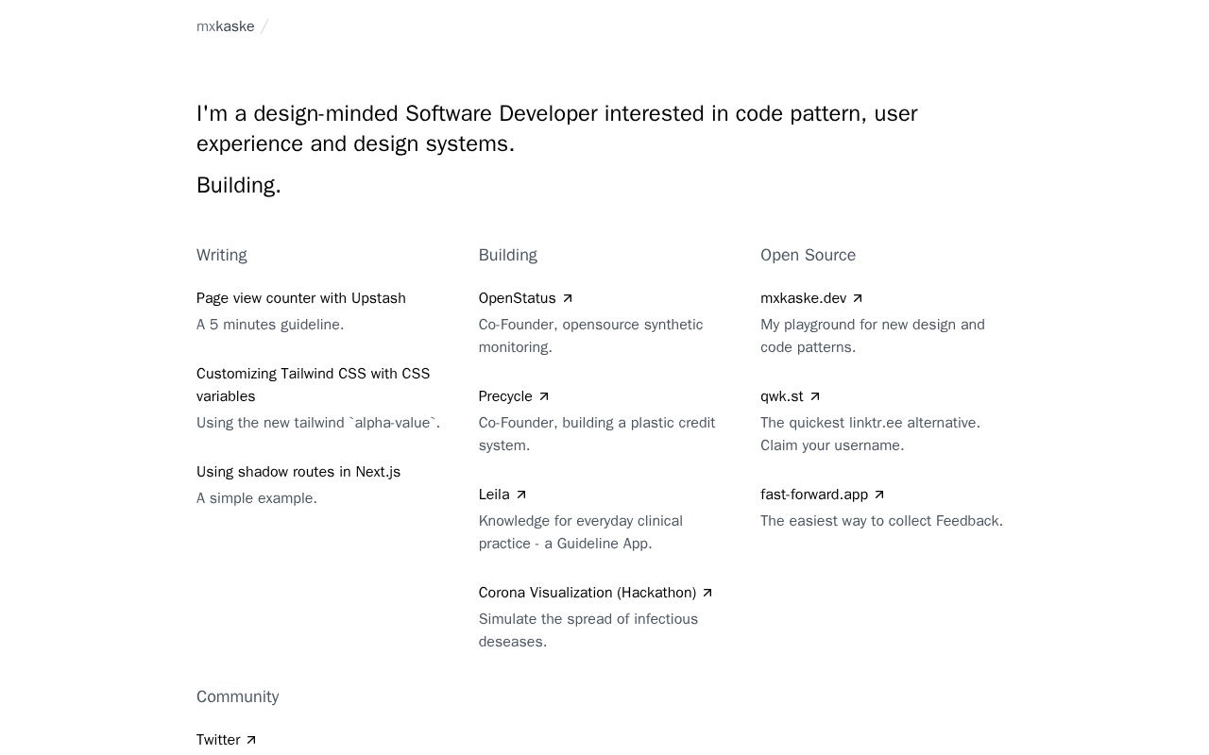Click the arrow icon next to mxkaske.dev

click(x=858, y=298)
